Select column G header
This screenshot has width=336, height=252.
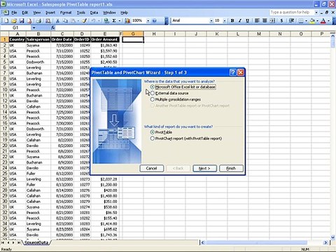[133, 34]
